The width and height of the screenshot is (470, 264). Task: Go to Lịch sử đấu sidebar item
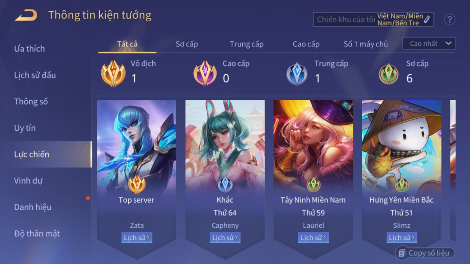[x=35, y=75]
